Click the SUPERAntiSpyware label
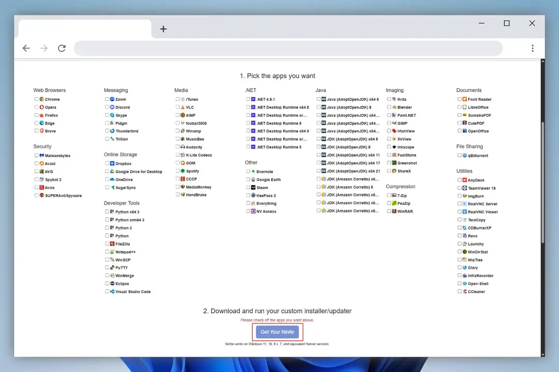559x372 pixels. [x=63, y=195]
